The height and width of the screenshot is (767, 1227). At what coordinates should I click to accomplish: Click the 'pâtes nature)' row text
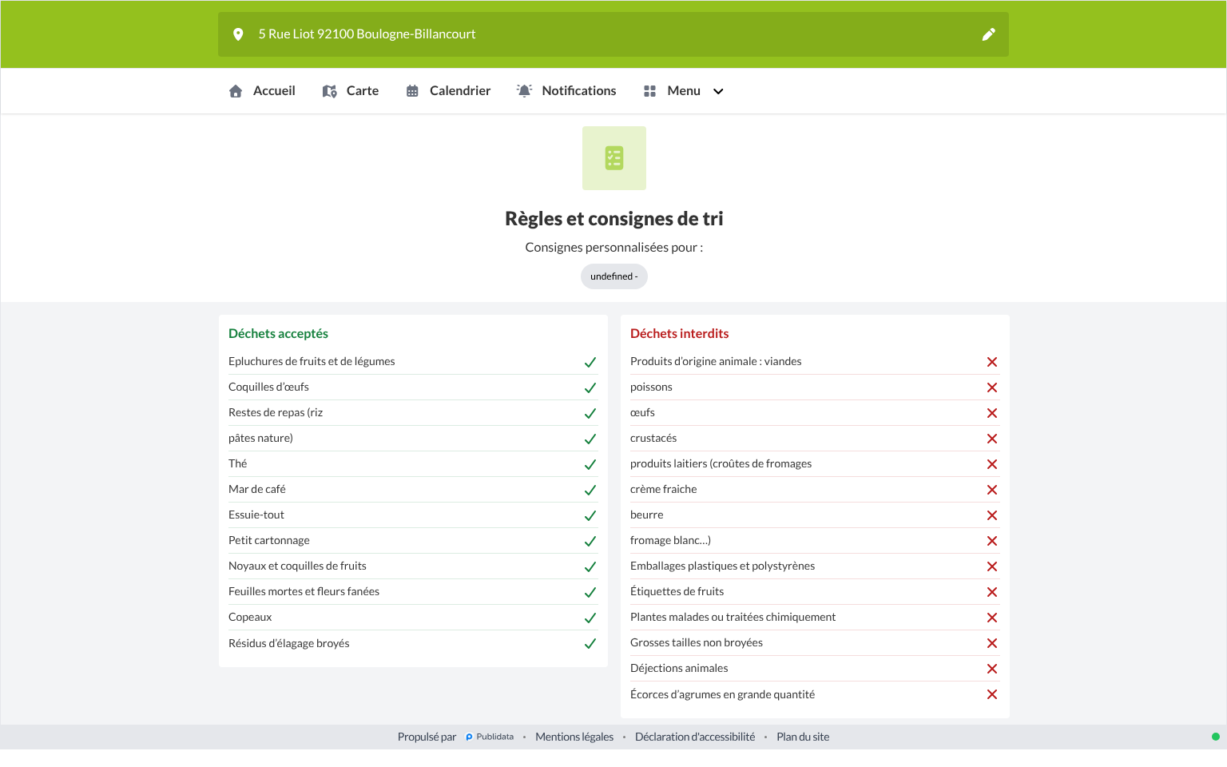[x=260, y=438]
